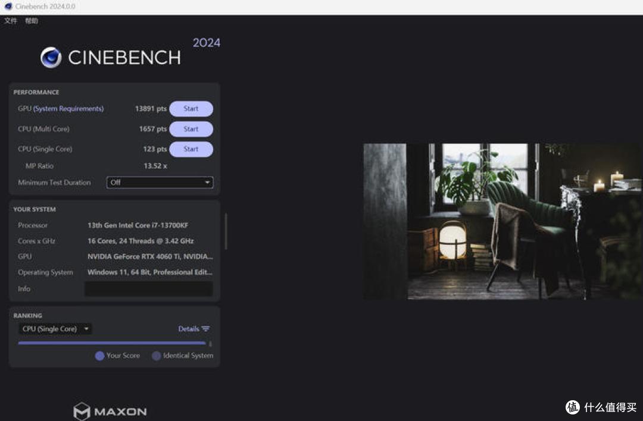Click the rendered room scene image

click(x=503, y=221)
